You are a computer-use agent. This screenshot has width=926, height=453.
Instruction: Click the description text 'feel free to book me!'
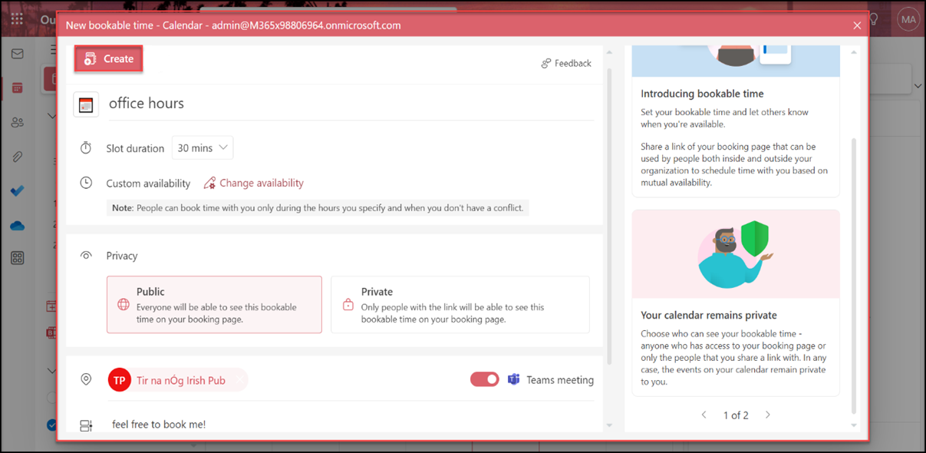pos(159,424)
